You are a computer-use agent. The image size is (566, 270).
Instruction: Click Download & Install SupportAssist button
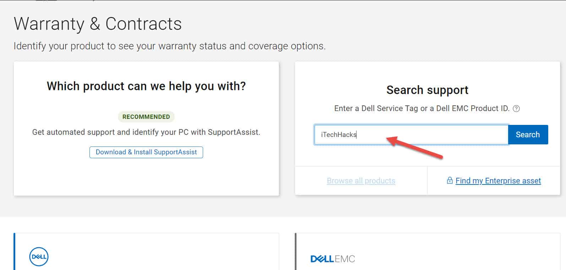tap(146, 152)
